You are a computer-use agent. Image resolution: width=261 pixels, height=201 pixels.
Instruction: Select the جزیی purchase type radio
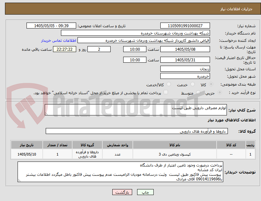pos(220,92)
